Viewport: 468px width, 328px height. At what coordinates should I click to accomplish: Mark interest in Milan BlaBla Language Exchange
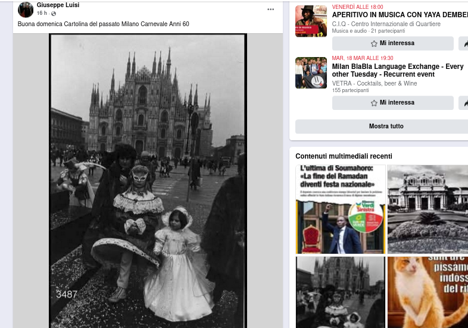392,103
